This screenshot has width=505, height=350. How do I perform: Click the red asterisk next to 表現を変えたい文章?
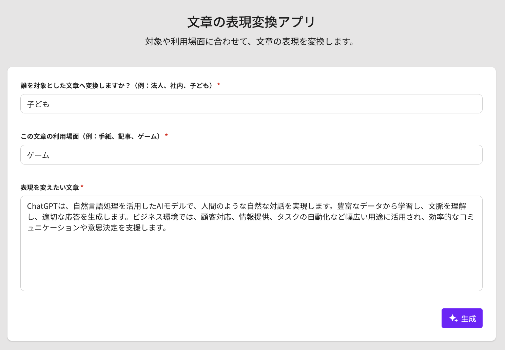pos(82,187)
